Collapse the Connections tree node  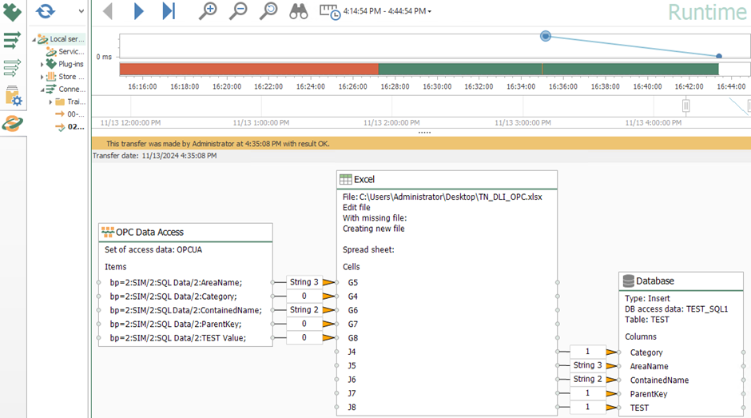coord(42,90)
